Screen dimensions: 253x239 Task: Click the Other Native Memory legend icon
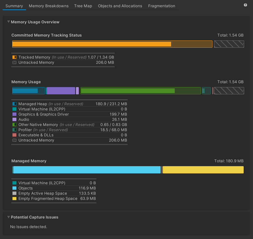pyautogui.click(x=15, y=125)
